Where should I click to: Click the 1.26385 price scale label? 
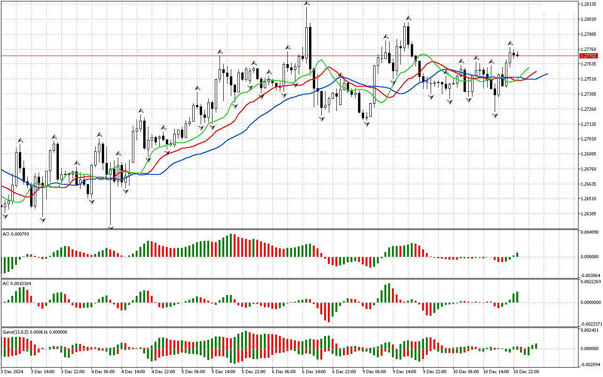[589, 213]
